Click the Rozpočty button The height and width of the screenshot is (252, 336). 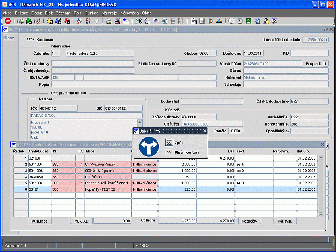[x=249, y=221]
